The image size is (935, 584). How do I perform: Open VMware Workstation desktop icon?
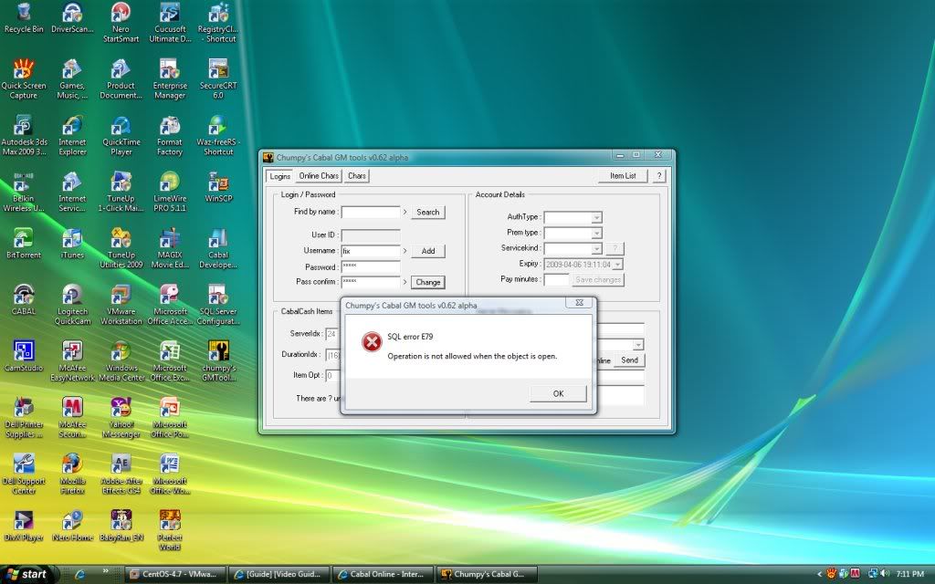[x=121, y=296]
